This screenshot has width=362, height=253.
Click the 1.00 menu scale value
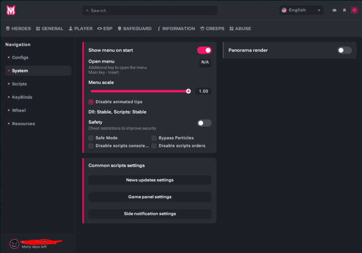point(203,91)
